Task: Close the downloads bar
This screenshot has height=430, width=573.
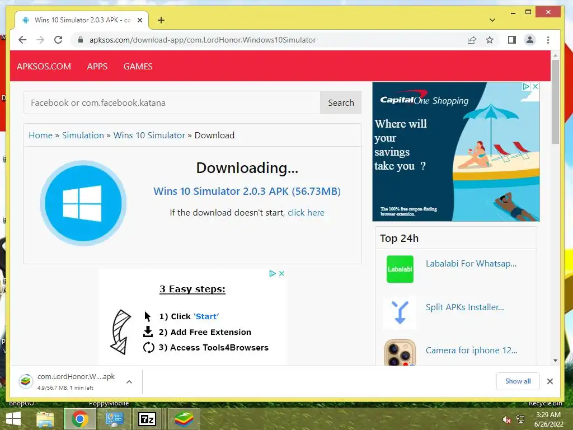Action: tap(549, 381)
